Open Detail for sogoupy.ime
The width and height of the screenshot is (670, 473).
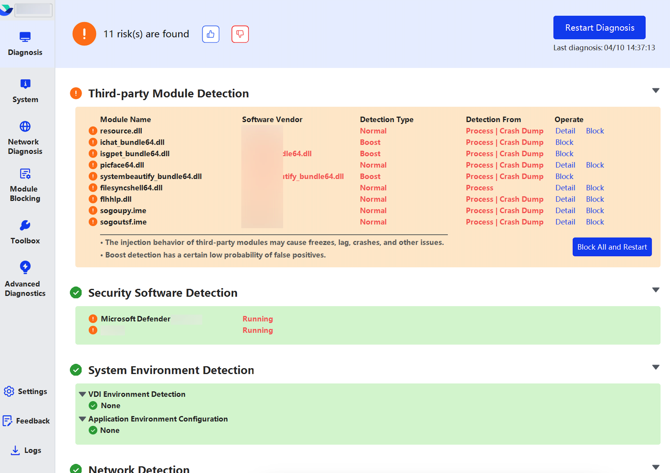pos(565,210)
